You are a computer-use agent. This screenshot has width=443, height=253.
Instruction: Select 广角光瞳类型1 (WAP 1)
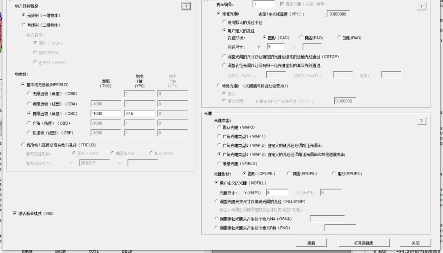(219, 136)
